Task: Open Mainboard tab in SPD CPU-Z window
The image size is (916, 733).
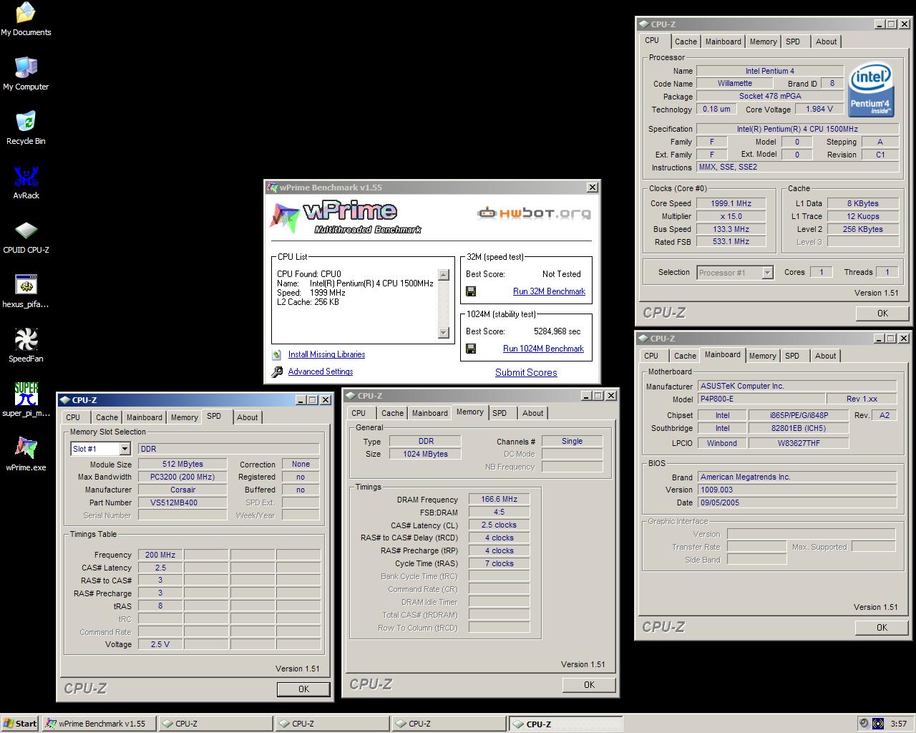Action: click(145, 417)
